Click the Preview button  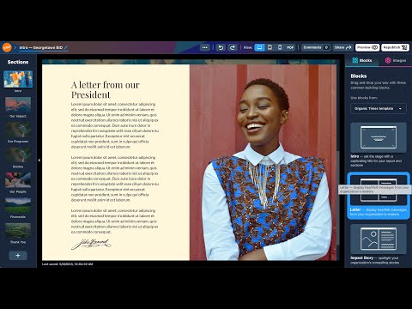(x=367, y=47)
